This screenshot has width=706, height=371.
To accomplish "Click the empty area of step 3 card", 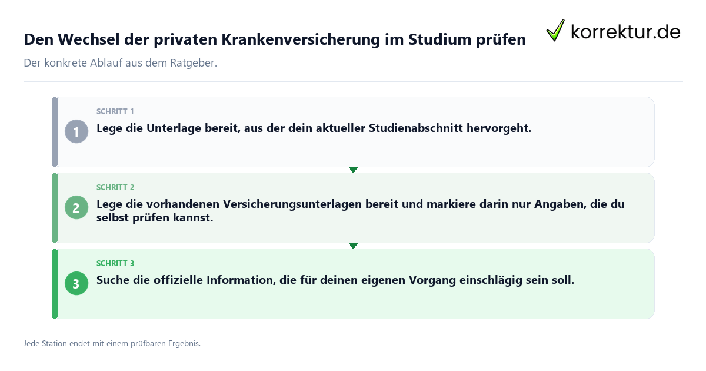I will tap(377, 304).
